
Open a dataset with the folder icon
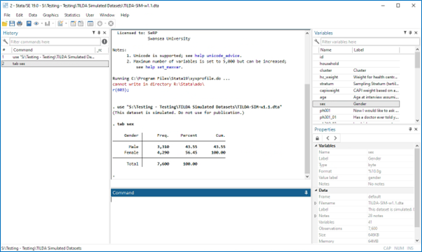(x=5, y=24)
